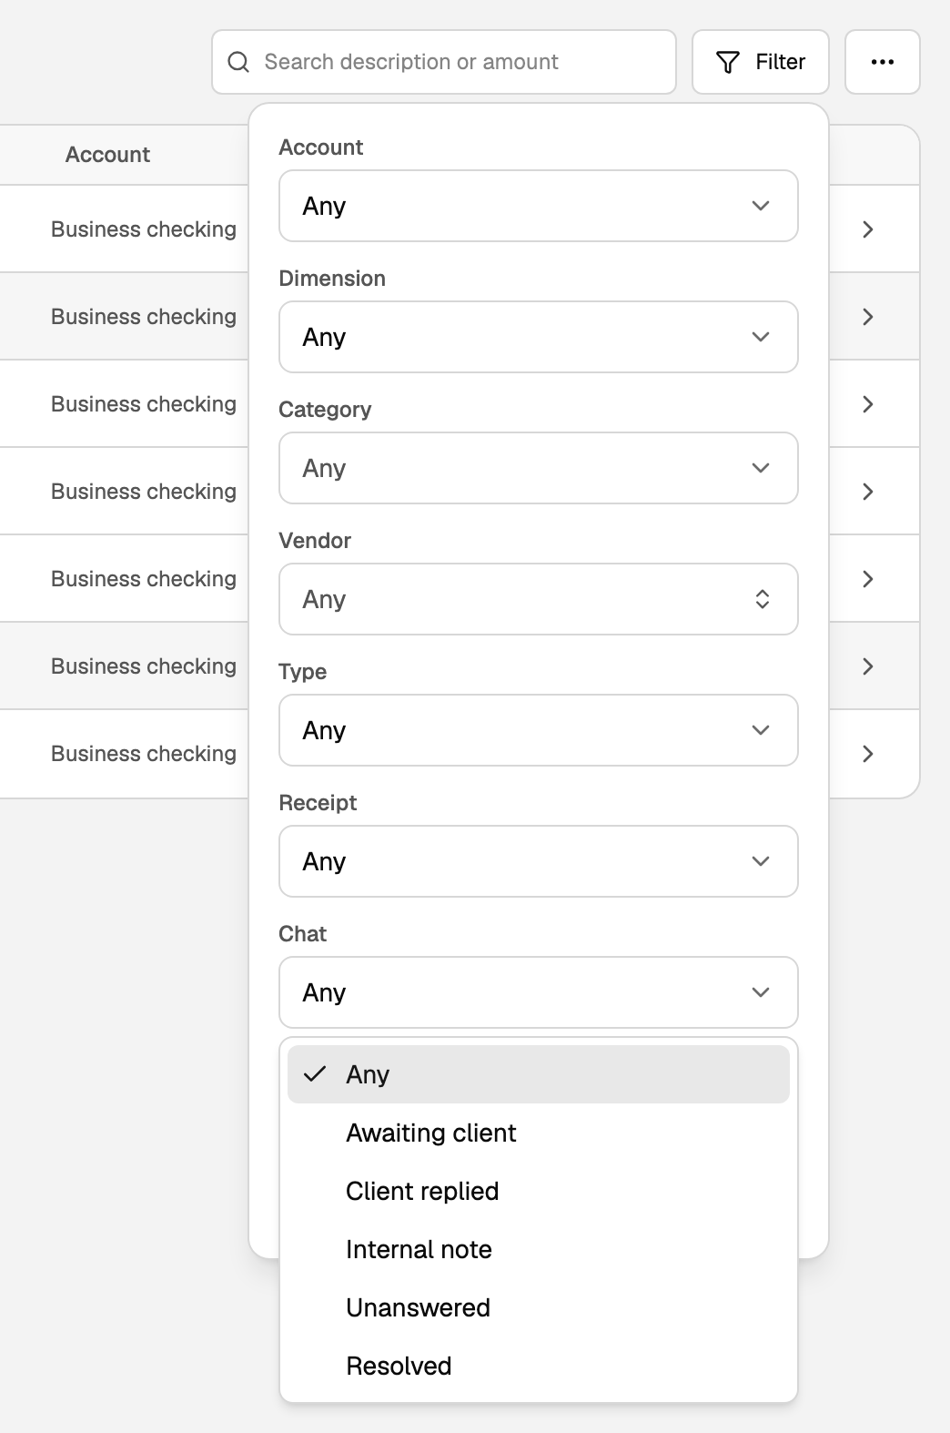Collapse the Chat filter dropdown

pyautogui.click(x=539, y=992)
